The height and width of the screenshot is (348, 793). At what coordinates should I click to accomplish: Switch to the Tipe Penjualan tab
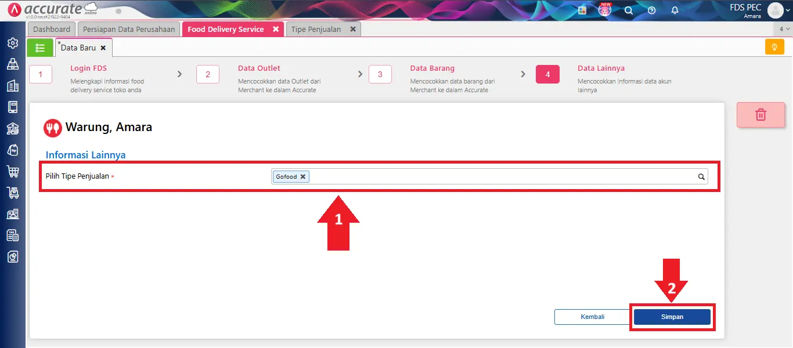point(316,29)
